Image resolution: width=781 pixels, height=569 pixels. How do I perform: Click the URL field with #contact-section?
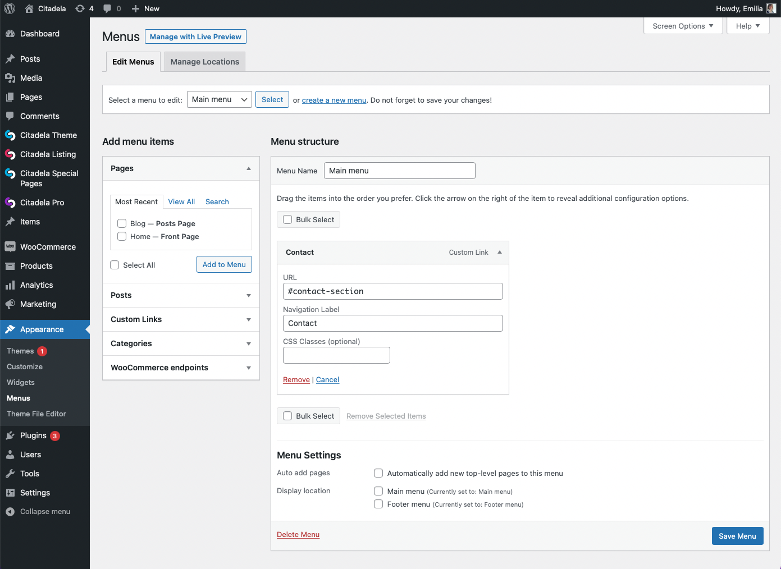(393, 291)
